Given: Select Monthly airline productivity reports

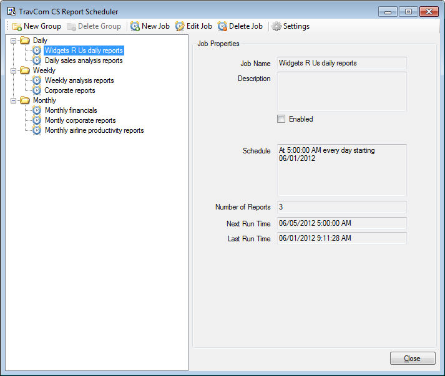Looking at the screenshot, I should [x=94, y=130].
